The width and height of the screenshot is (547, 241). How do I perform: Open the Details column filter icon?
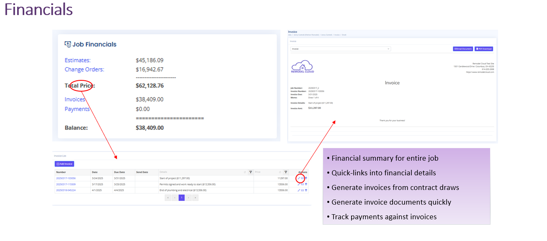pyautogui.click(x=251, y=172)
